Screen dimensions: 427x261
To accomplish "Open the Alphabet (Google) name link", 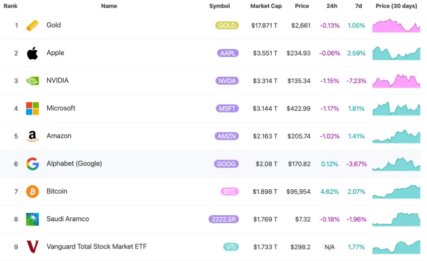I will [74, 164].
